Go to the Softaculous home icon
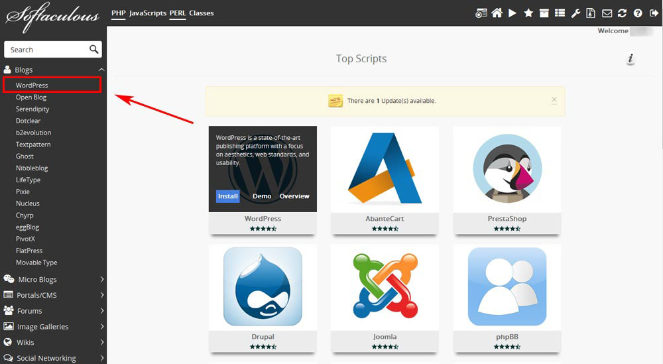 [x=497, y=13]
